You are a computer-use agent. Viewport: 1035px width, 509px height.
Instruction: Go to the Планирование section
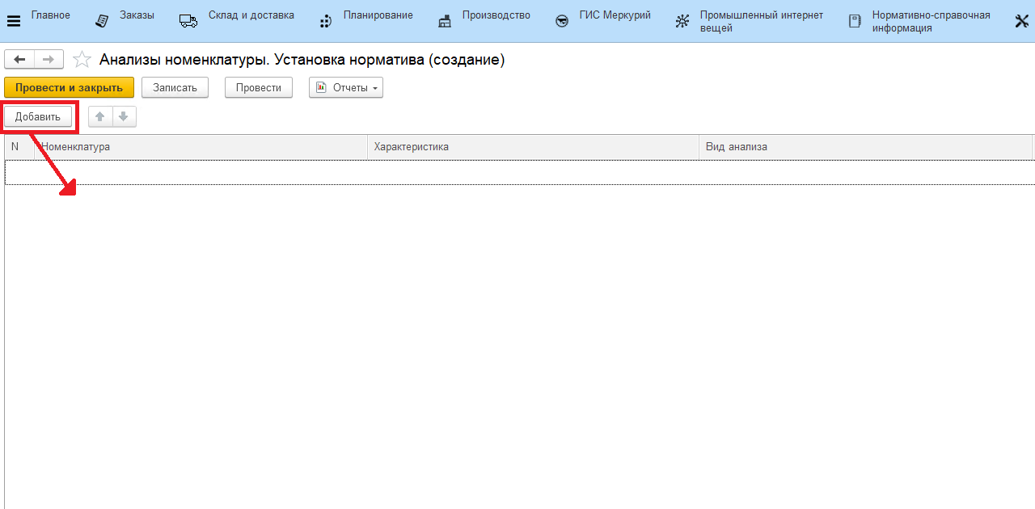click(x=378, y=15)
